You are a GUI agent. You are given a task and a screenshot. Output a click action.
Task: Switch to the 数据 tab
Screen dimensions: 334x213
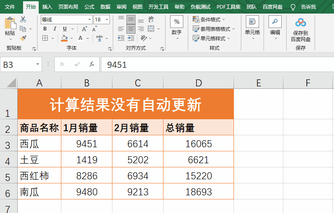105,7
